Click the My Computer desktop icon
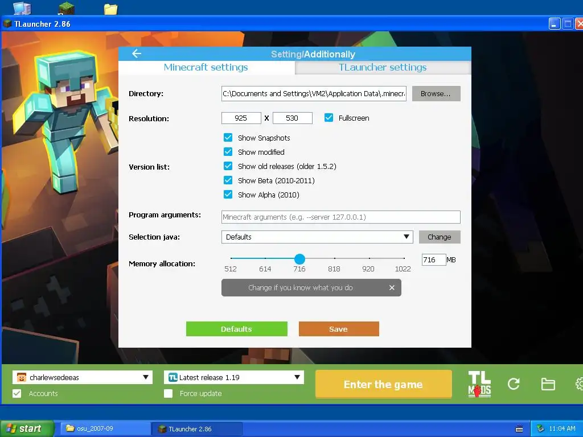The image size is (583, 437). (22, 8)
